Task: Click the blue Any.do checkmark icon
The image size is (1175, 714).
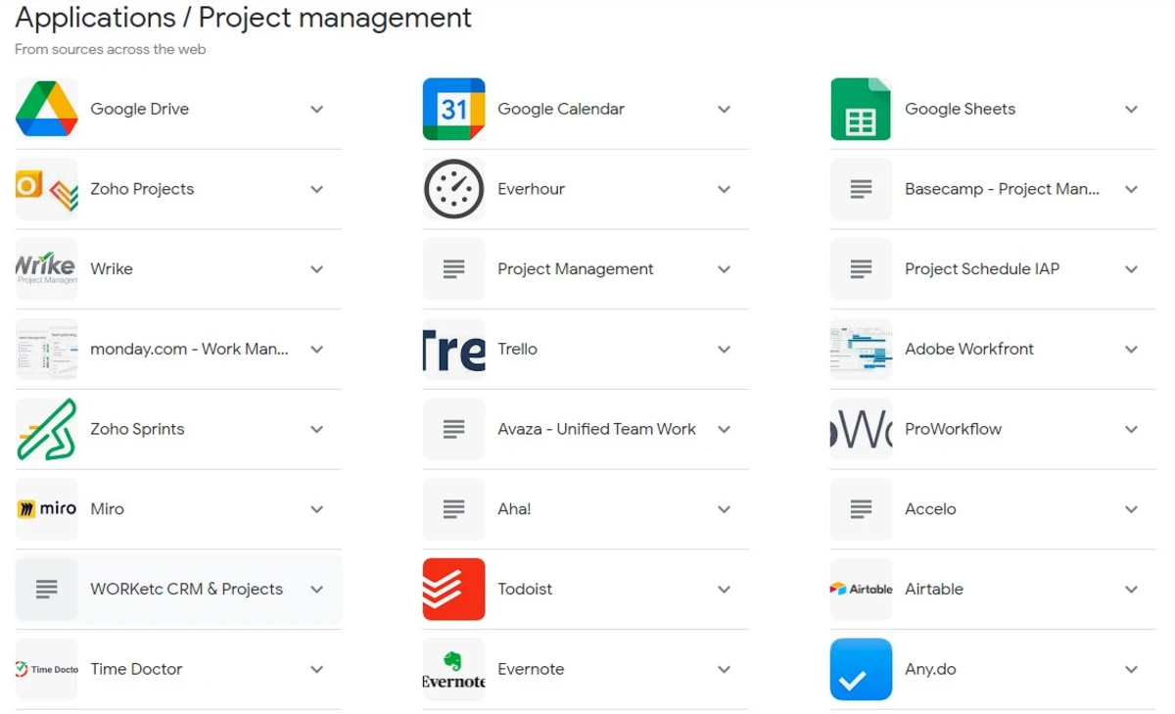Action: pos(861,670)
